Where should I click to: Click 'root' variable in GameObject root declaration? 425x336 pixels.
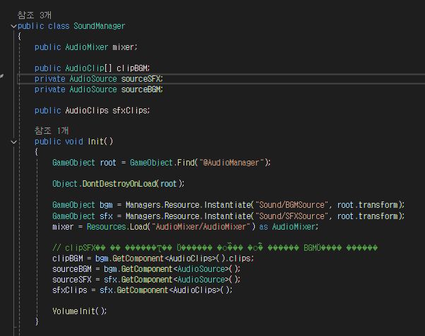[108, 163]
